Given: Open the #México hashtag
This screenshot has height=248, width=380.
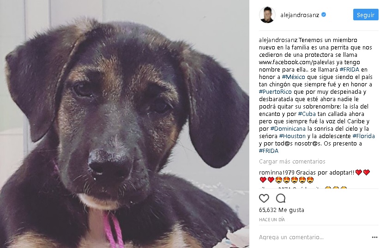Looking at the screenshot, I should (294, 77).
